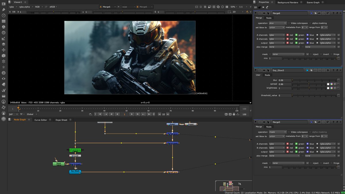
Task: Enable invert checkbox in Merge6
Action: (321, 54)
